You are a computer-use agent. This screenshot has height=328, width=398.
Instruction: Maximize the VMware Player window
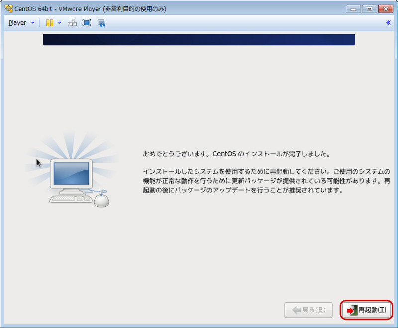368,8
